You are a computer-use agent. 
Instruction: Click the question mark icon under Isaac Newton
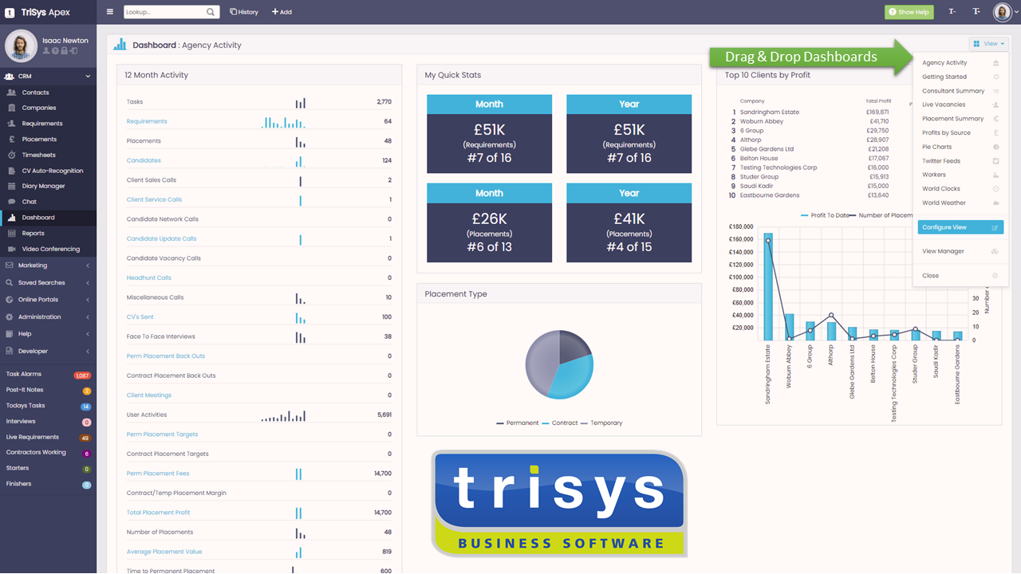(x=56, y=51)
